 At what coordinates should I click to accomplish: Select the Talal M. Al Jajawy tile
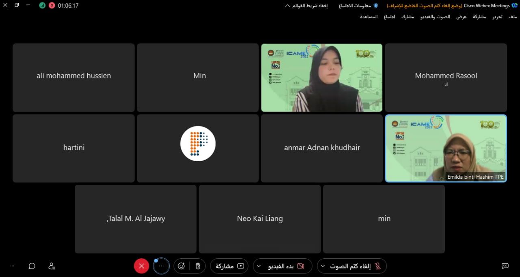tap(136, 219)
